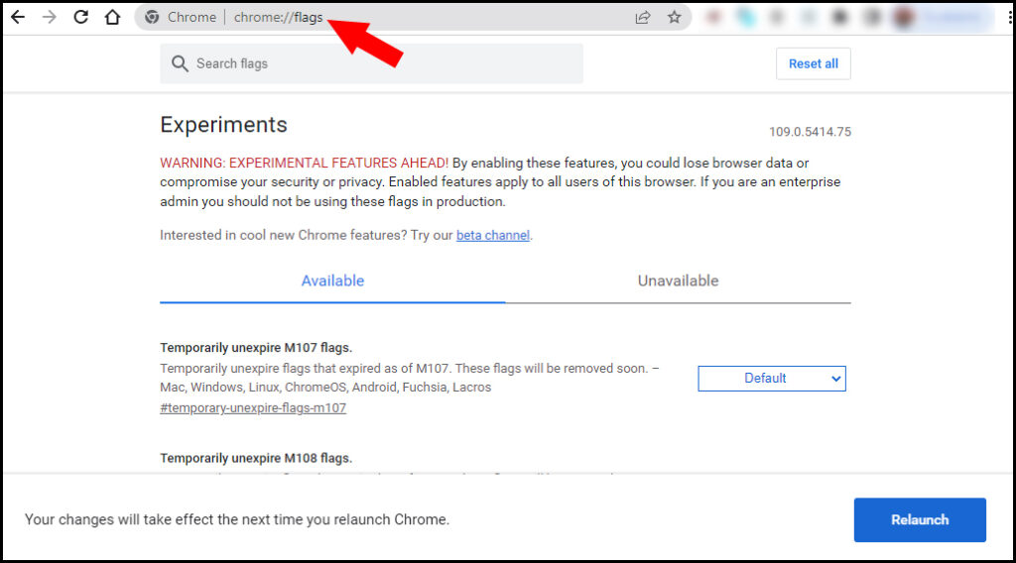The image size is (1016, 563).
Task: Switch to the Available tab
Action: 332,281
